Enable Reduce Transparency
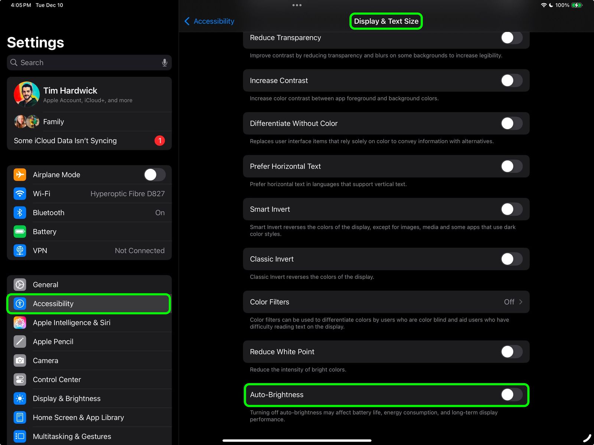 coord(512,37)
